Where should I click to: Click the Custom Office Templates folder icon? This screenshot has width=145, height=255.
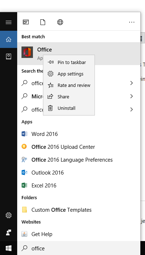pyautogui.click(x=24, y=210)
